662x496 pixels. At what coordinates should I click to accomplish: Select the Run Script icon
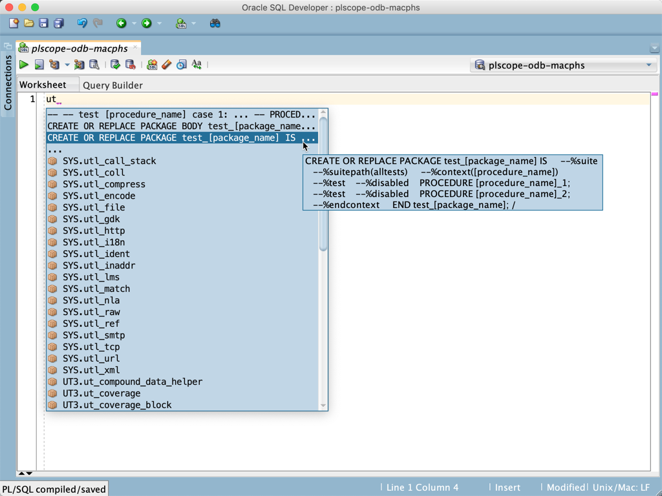[40, 65]
